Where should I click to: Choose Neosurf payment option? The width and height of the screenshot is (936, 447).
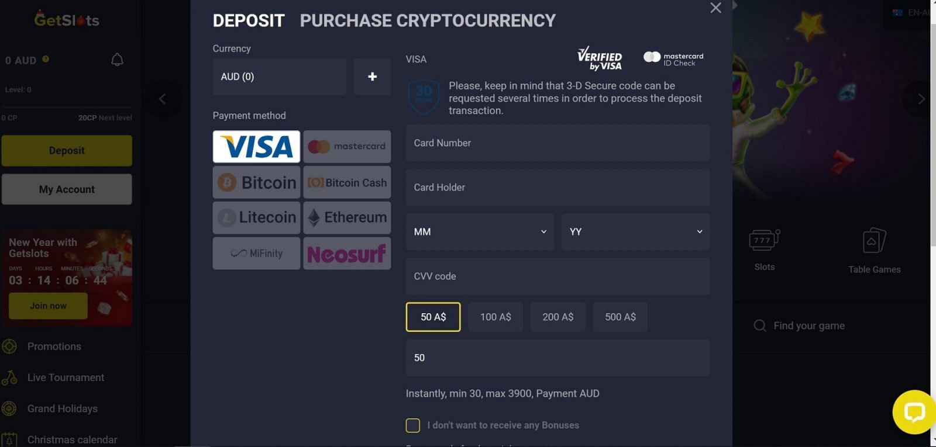[347, 253]
